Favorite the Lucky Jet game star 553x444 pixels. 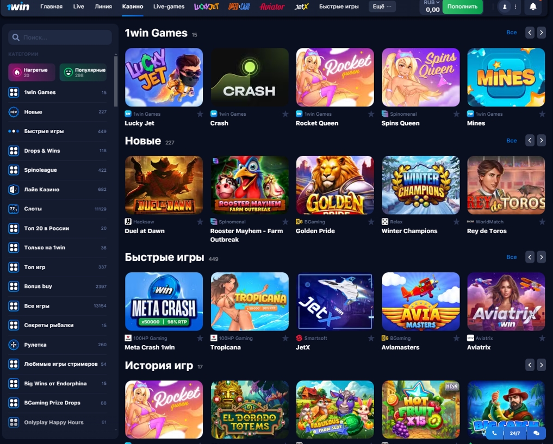pos(200,114)
